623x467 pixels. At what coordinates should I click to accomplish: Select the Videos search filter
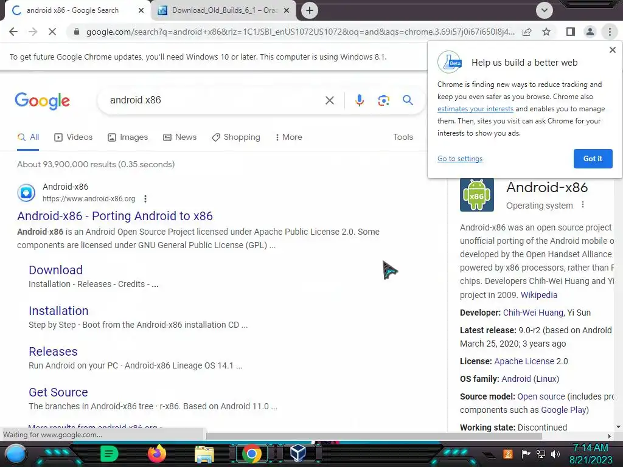point(74,137)
